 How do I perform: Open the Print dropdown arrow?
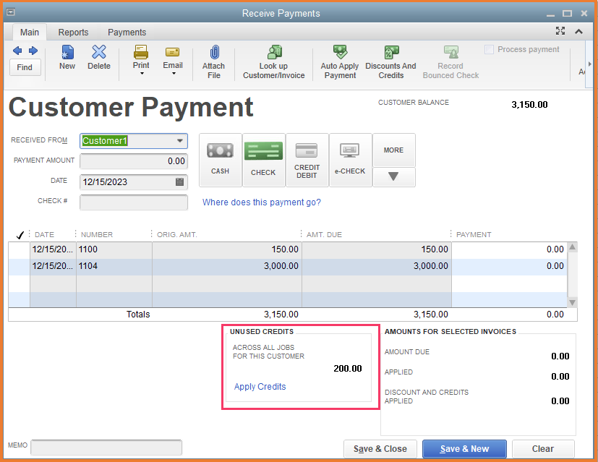point(142,74)
